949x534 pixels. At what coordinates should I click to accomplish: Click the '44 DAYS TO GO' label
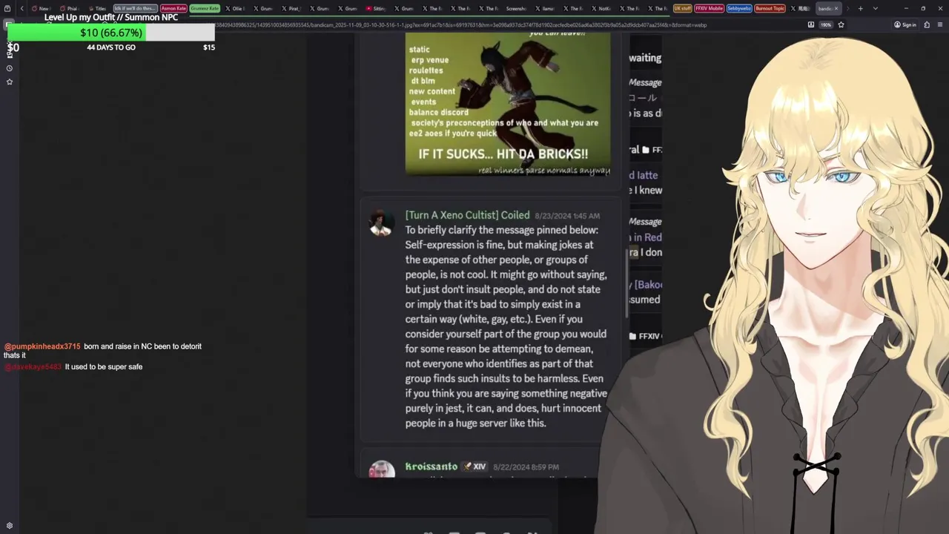point(111,47)
